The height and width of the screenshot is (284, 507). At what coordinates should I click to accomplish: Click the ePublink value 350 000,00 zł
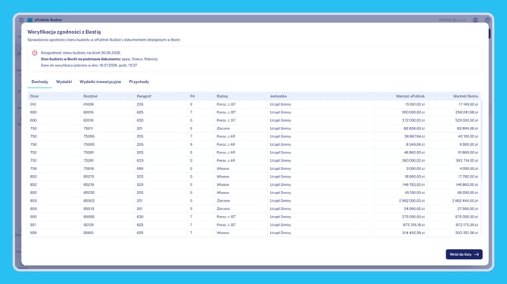[413, 113]
